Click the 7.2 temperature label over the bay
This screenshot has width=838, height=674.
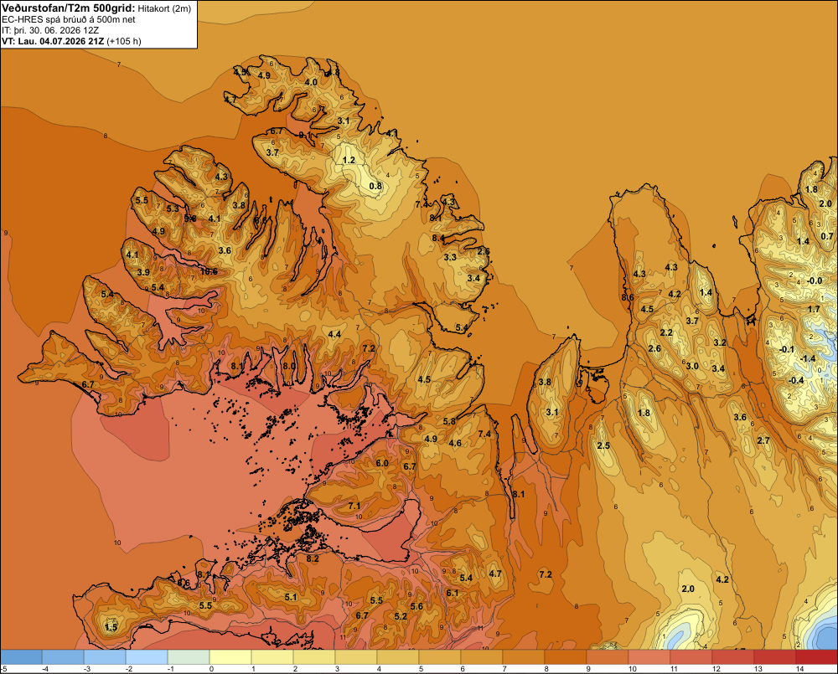(546, 574)
